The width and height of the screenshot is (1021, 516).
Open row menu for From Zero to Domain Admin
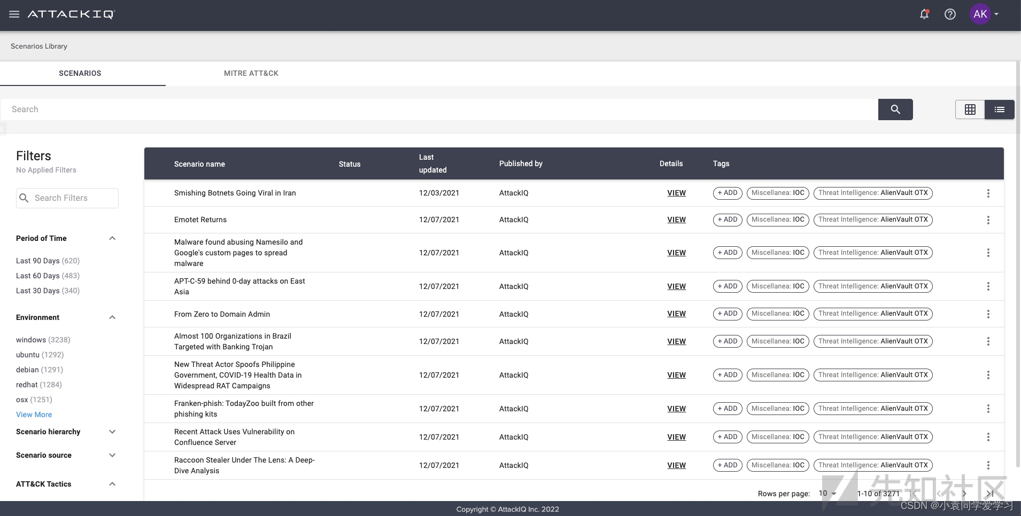pyautogui.click(x=988, y=314)
